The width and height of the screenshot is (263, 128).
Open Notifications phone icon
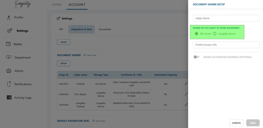coord(9,84)
